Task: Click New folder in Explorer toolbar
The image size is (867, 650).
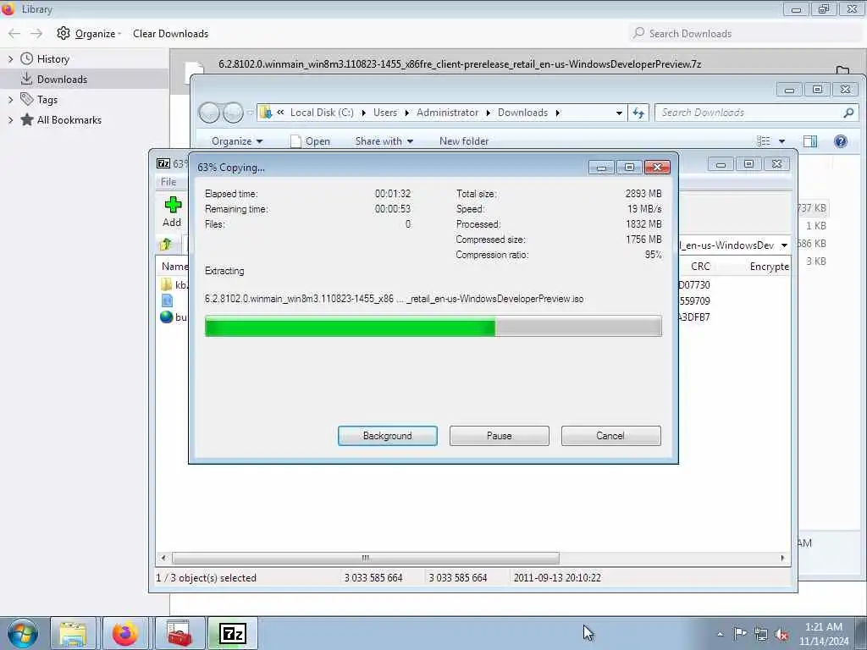Action: click(464, 141)
